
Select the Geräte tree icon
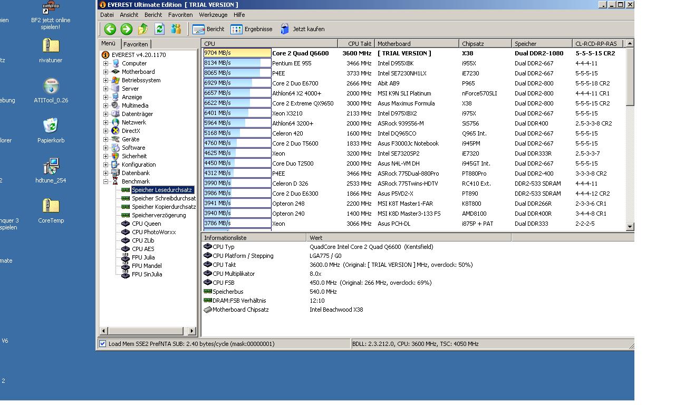(115, 139)
